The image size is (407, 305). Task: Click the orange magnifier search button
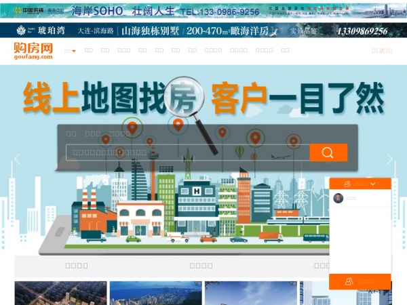coord(328,152)
